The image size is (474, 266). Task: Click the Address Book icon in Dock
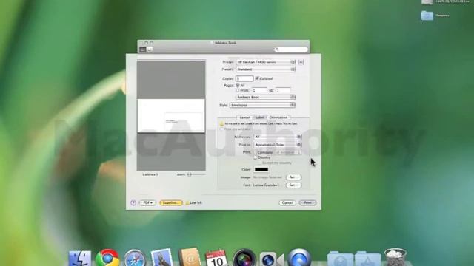coord(190,257)
